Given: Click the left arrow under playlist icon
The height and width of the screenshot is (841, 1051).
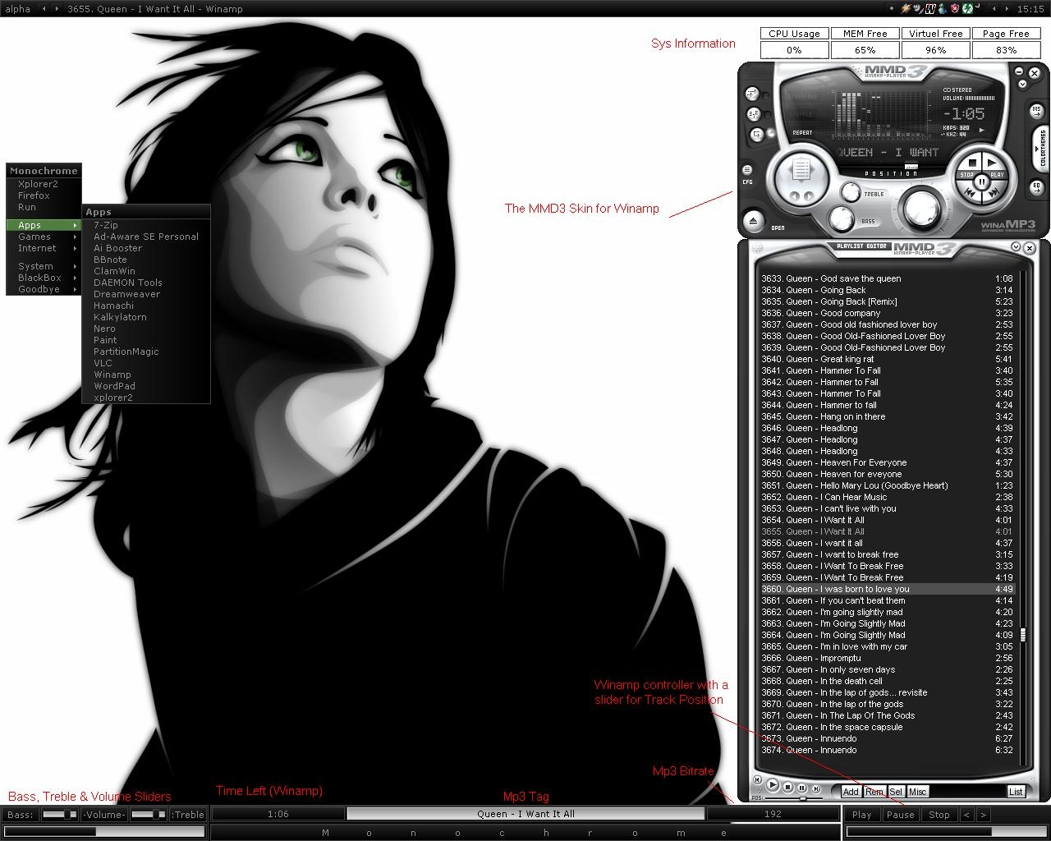Looking at the screenshot, I should pyautogui.click(x=794, y=196).
